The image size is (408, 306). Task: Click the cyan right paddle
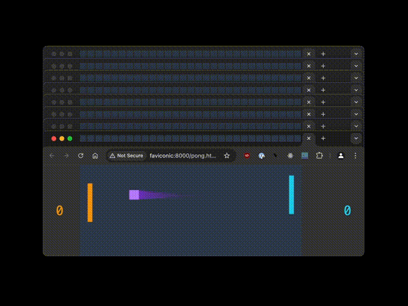[291, 195]
